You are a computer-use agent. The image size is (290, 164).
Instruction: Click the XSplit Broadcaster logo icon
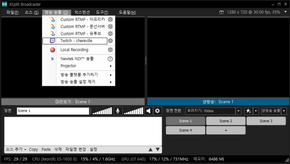(4, 4)
